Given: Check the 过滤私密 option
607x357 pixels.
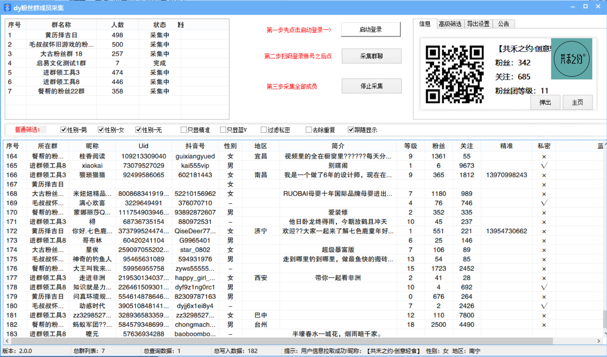Looking at the screenshot, I should (x=264, y=129).
